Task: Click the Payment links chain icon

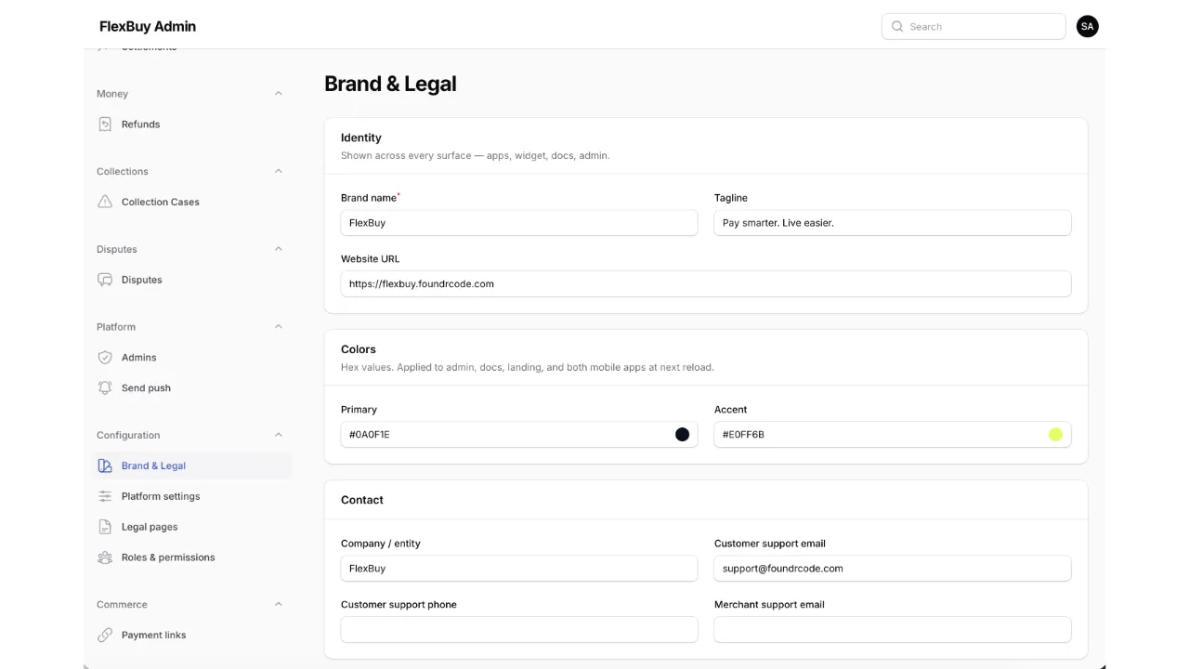Action: (x=105, y=636)
